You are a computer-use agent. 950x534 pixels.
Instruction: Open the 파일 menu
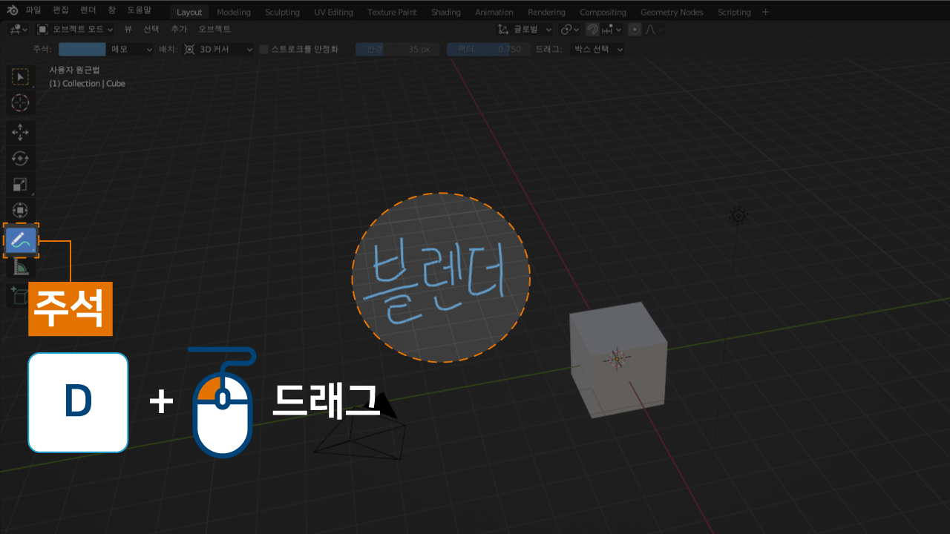pyautogui.click(x=33, y=11)
